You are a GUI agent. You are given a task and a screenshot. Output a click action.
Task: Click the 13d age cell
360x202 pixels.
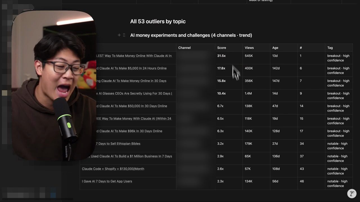tap(284, 58)
